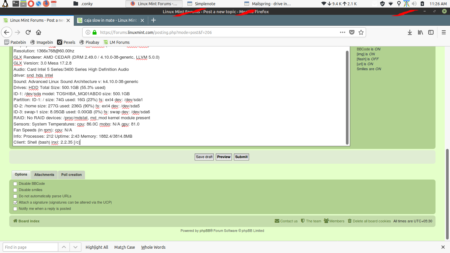This screenshot has height=253, width=450.
Task: Click the network speed monitor applet
Action: (339, 4)
